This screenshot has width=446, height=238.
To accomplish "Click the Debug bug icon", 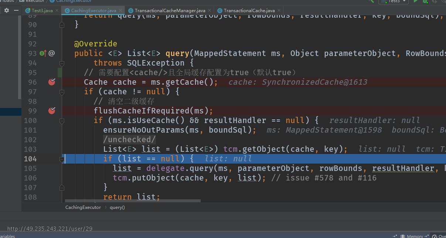I will pos(425,1).
